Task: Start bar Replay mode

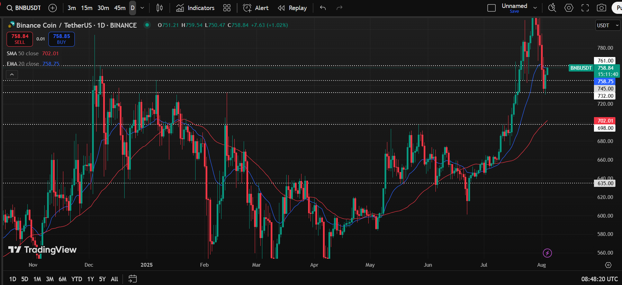Action: [x=292, y=8]
